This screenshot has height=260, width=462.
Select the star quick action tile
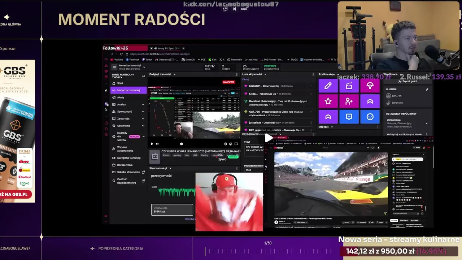pos(328,101)
